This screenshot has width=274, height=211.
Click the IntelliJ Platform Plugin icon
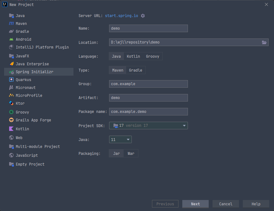pos(11,47)
